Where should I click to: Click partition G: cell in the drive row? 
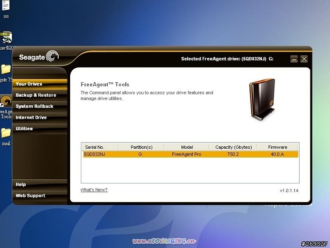(x=140, y=154)
